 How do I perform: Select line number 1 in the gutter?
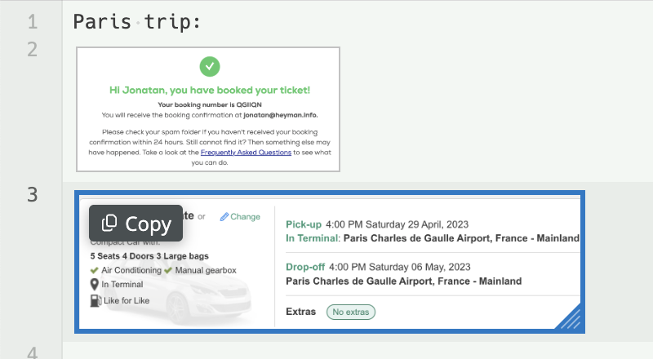point(33,22)
